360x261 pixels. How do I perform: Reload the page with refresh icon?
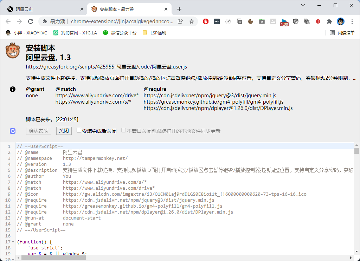[x=31, y=21]
